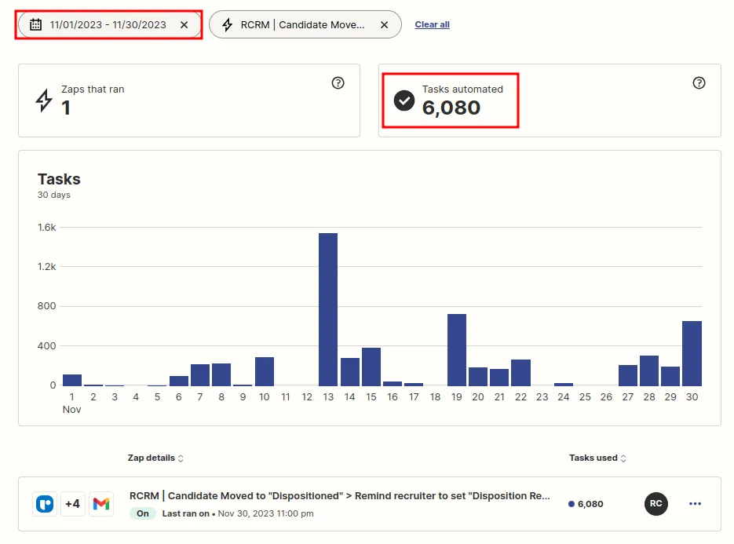Click the +4 additional apps badge
The height and width of the screenshot is (544, 734).
coord(72,504)
